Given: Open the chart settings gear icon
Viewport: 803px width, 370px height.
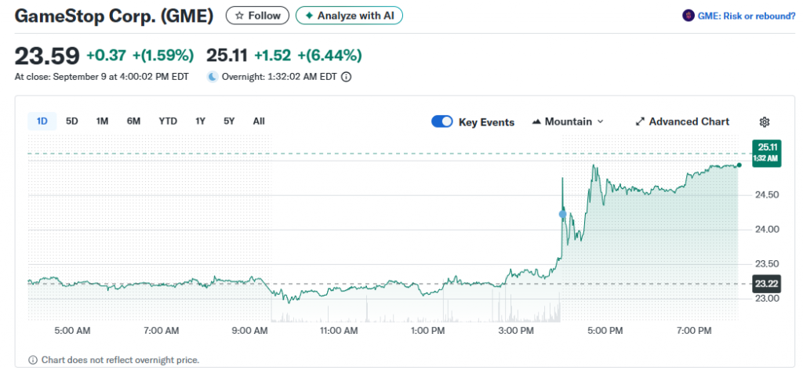Looking at the screenshot, I should (x=764, y=122).
